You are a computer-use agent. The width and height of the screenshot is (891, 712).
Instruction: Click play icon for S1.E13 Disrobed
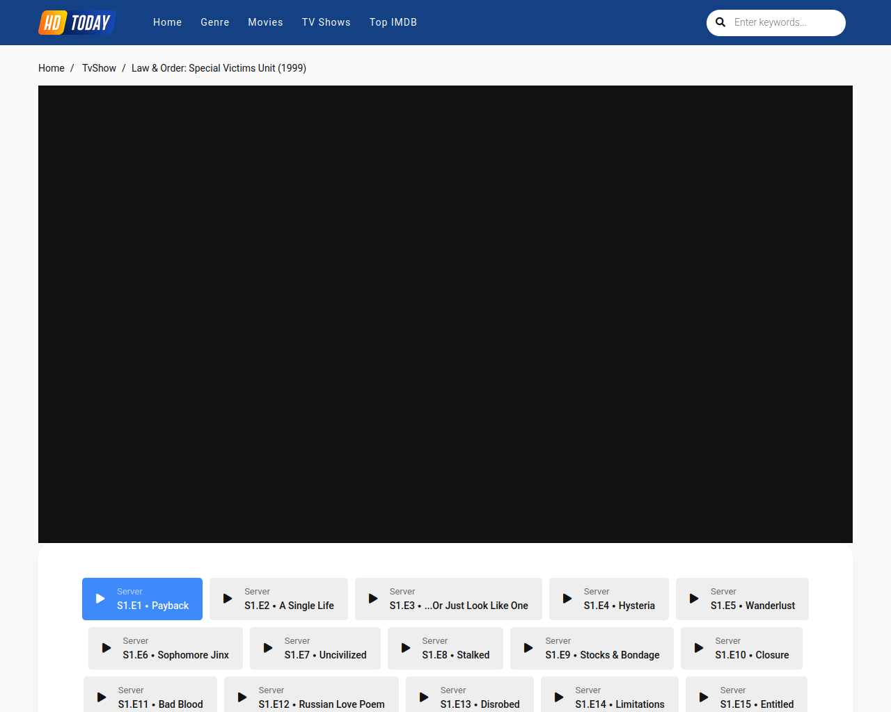pos(424,697)
